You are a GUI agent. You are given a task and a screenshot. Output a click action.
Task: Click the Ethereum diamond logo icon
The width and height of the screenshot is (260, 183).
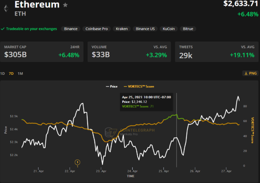6,8
